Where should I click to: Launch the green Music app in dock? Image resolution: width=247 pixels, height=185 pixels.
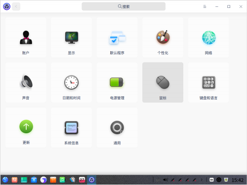(x=62, y=180)
